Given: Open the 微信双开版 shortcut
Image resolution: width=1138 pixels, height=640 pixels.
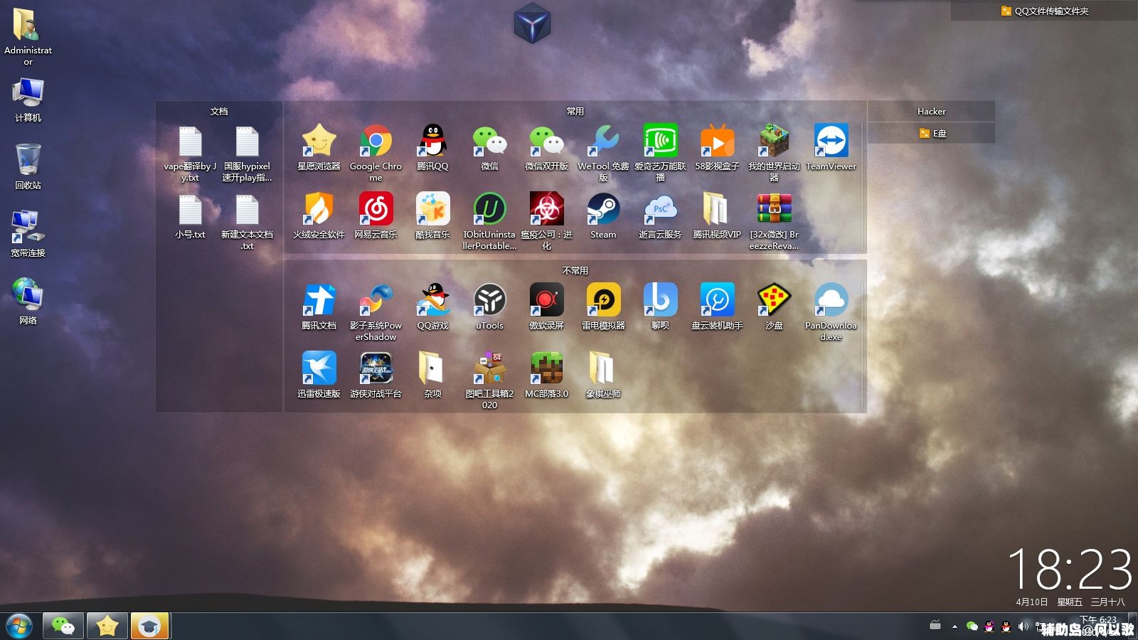Looking at the screenshot, I should 546,148.
